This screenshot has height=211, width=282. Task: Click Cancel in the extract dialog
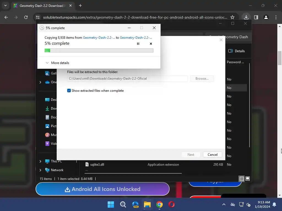pyautogui.click(x=212, y=154)
